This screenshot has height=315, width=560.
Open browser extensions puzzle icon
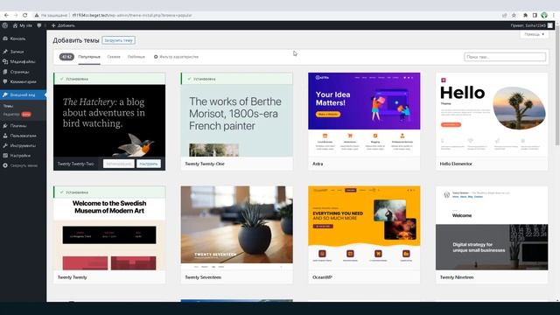click(x=525, y=16)
